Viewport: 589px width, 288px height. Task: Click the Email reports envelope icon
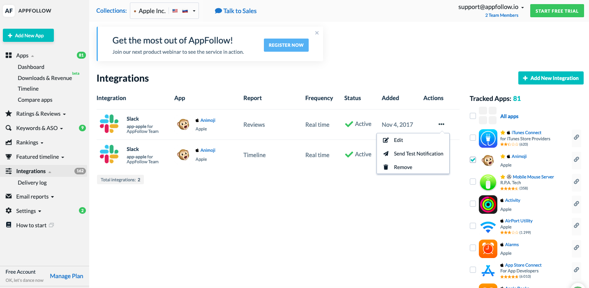pyautogui.click(x=9, y=197)
